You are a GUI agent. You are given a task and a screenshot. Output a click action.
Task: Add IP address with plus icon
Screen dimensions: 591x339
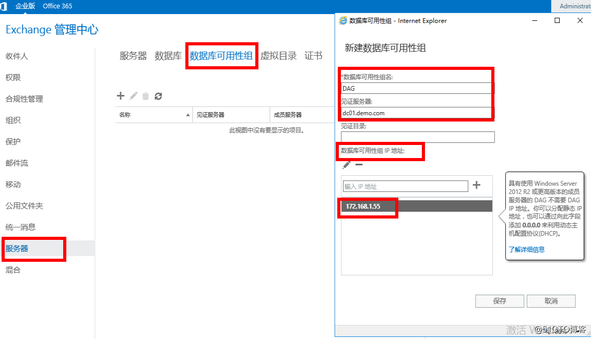(477, 185)
